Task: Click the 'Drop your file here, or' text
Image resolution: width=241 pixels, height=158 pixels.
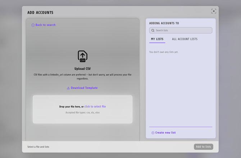Action: click(x=72, y=107)
